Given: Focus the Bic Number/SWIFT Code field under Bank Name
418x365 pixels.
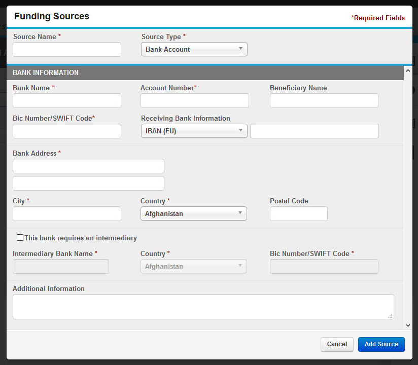Looking at the screenshot, I should coord(67,131).
